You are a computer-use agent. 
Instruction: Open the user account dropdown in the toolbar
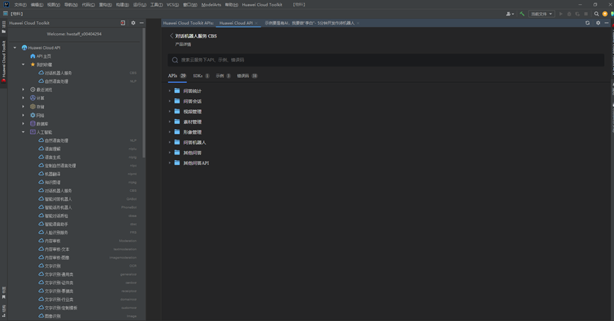click(510, 13)
